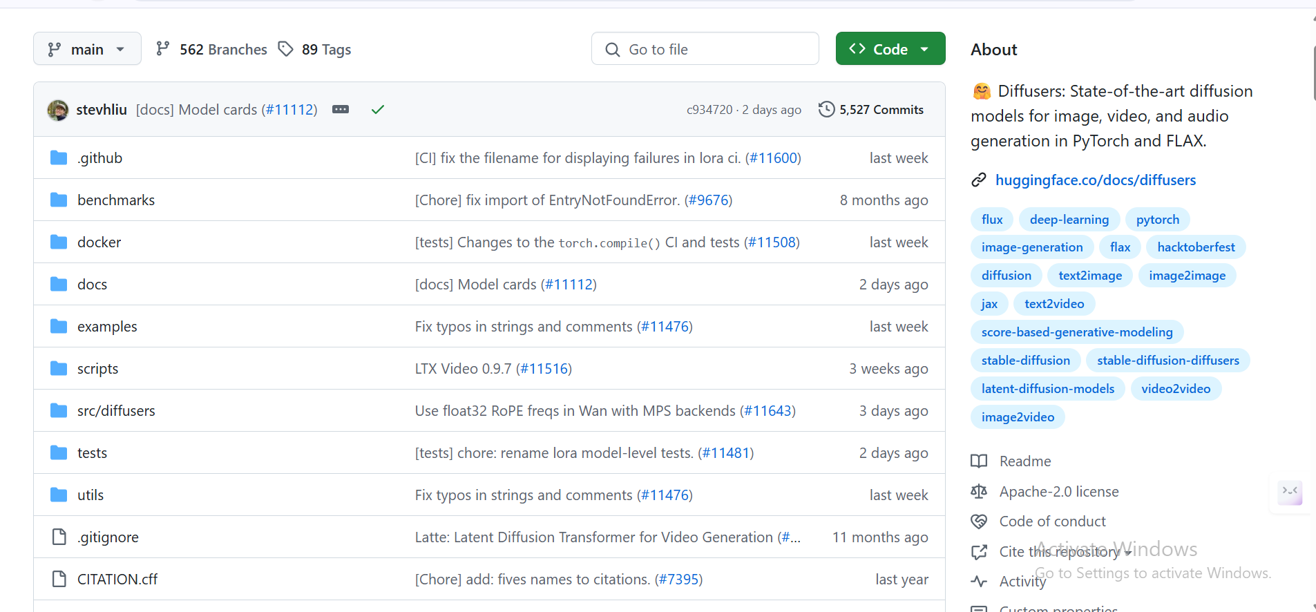1316x612 pixels.
Task: Click the tag icon beside 89 Tags
Action: (285, 49)
